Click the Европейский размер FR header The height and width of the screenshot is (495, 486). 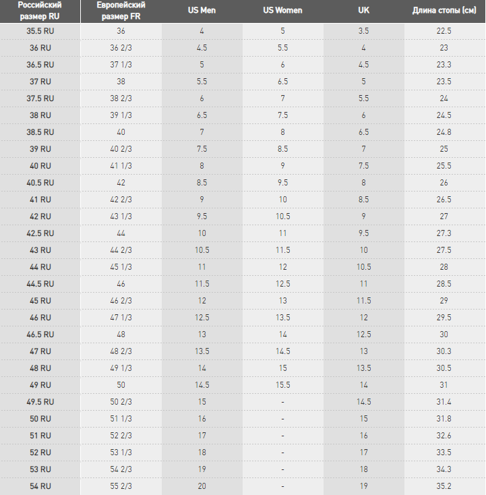point(121,11)
